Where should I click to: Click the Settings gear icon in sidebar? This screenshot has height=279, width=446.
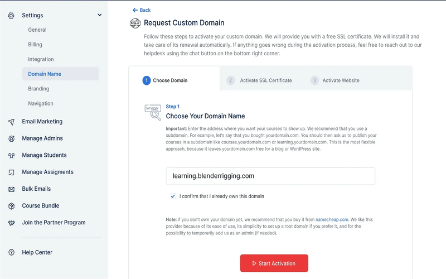pyautogui.click(x=11, y=16)
